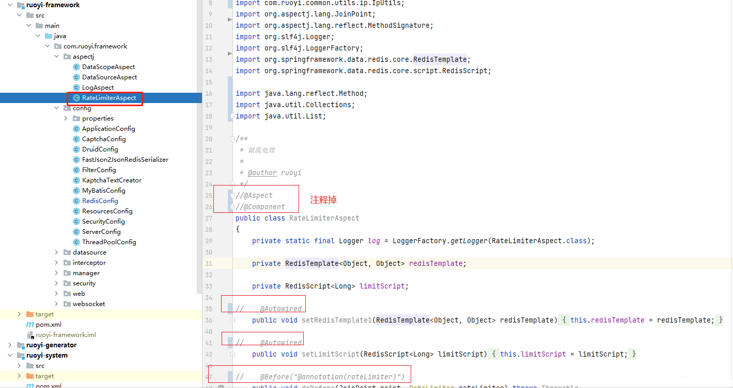Collapse the com.ruoyi.framework package

47,46
